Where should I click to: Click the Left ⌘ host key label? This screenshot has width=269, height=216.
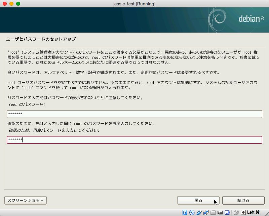click(254, 212)
